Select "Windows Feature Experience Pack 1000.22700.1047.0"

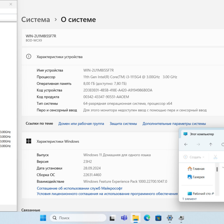click(125, 181)
